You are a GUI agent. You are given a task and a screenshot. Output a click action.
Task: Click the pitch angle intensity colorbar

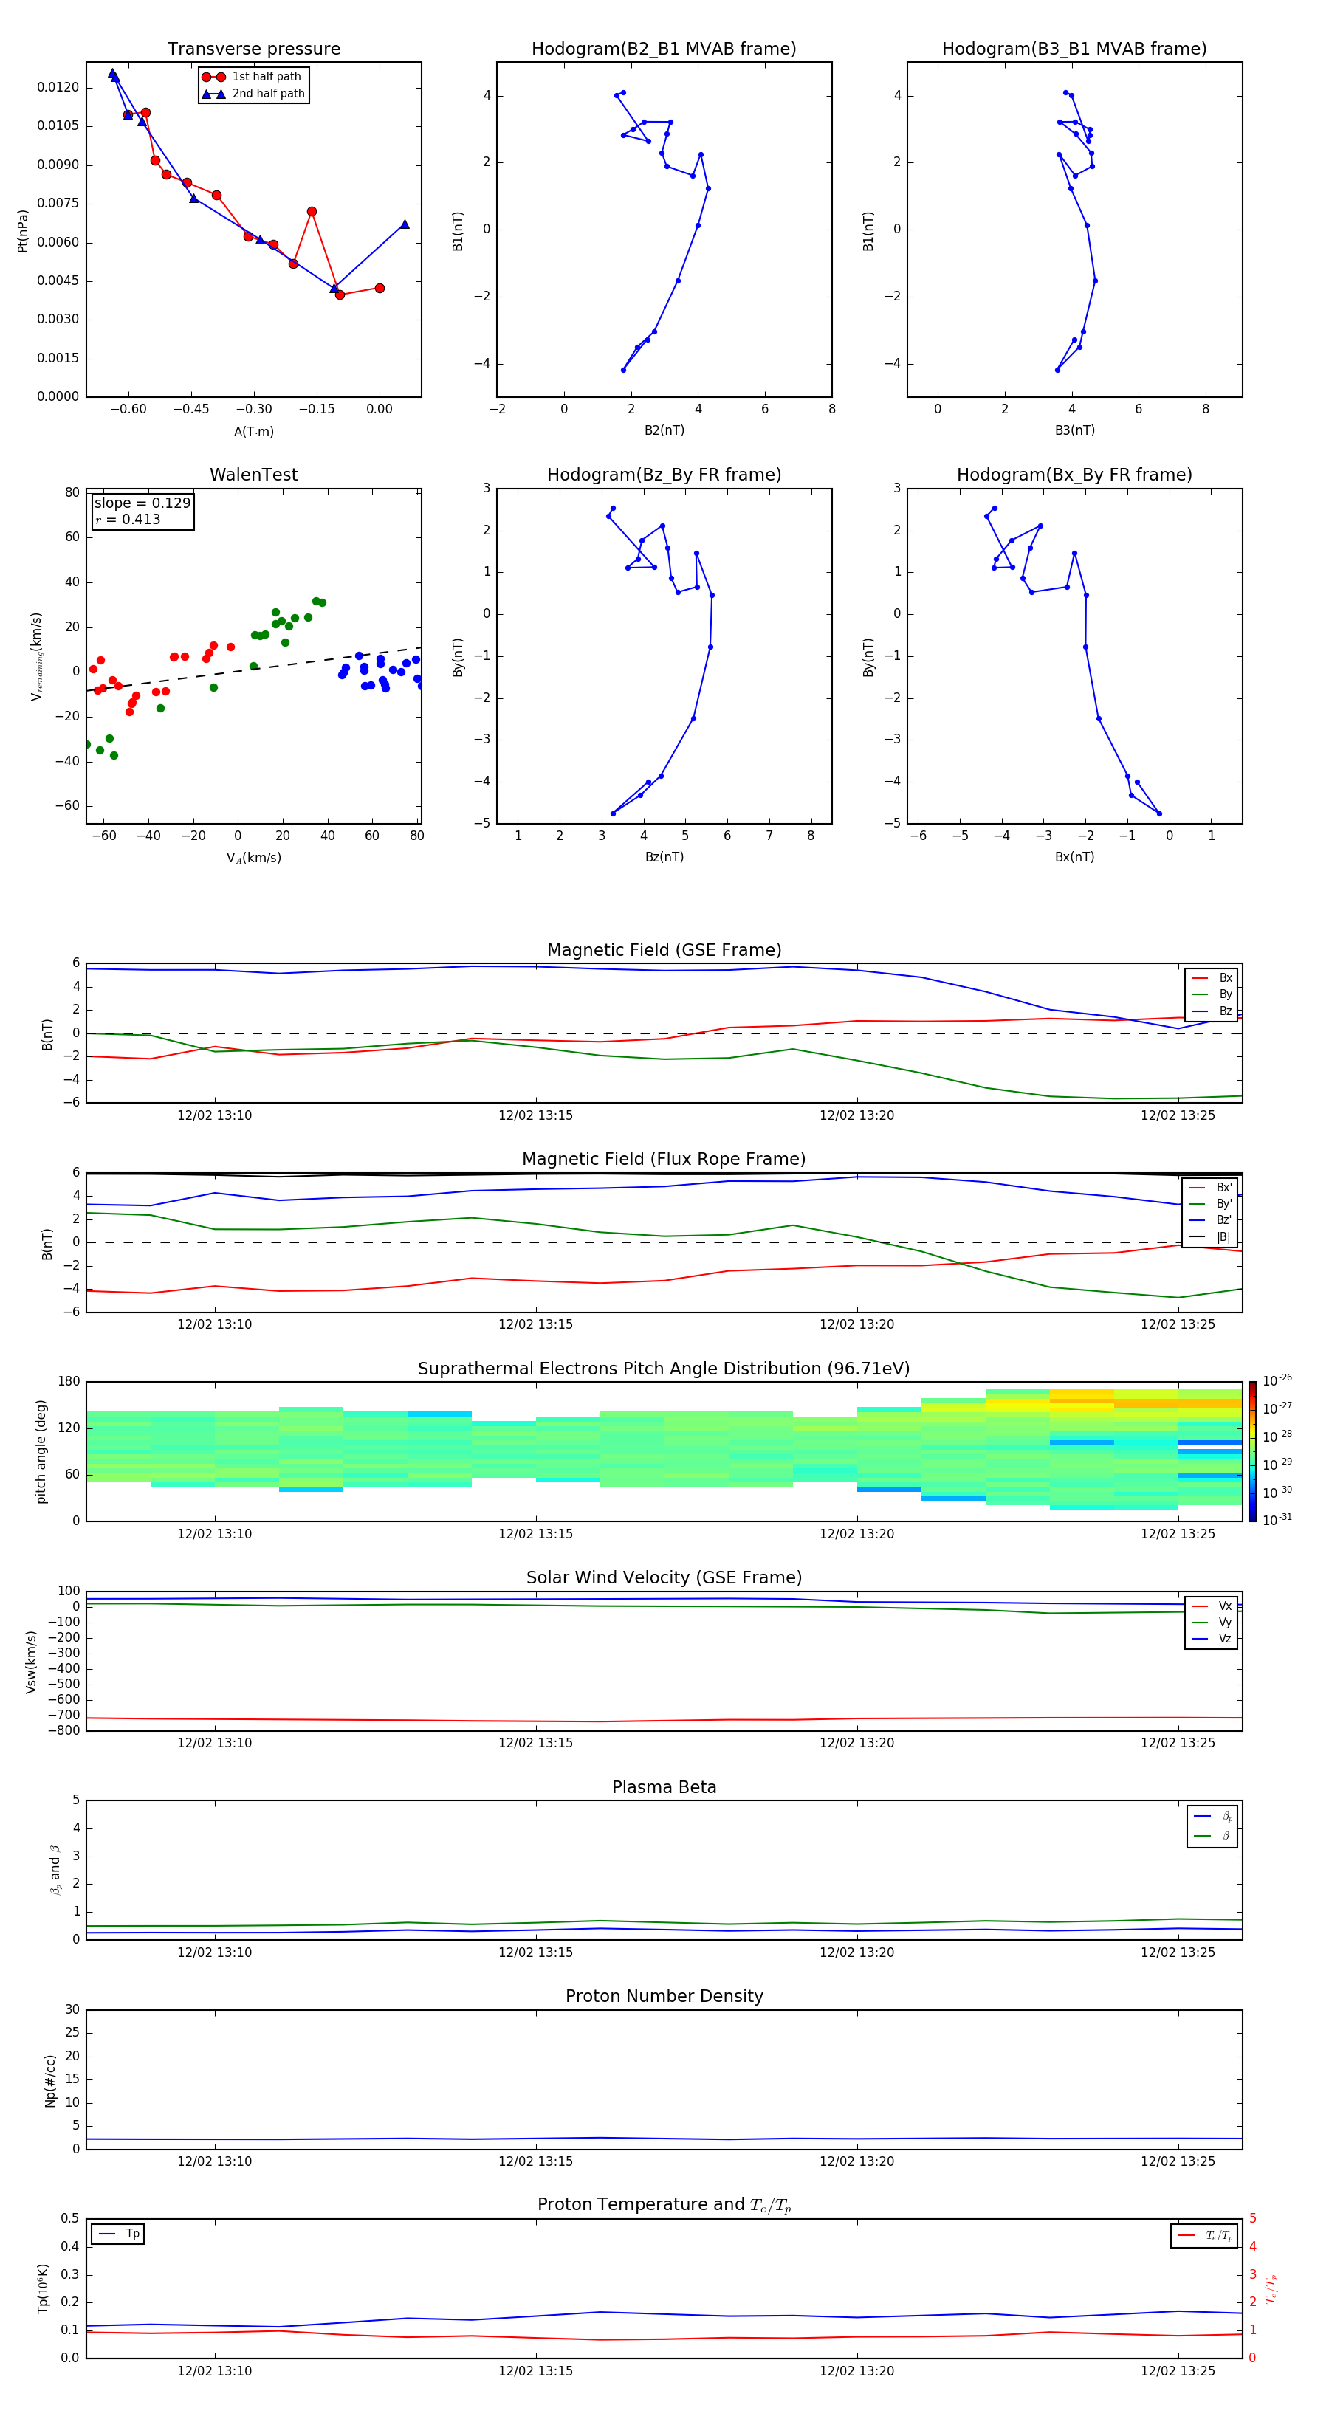[x=1252, y=1451]
